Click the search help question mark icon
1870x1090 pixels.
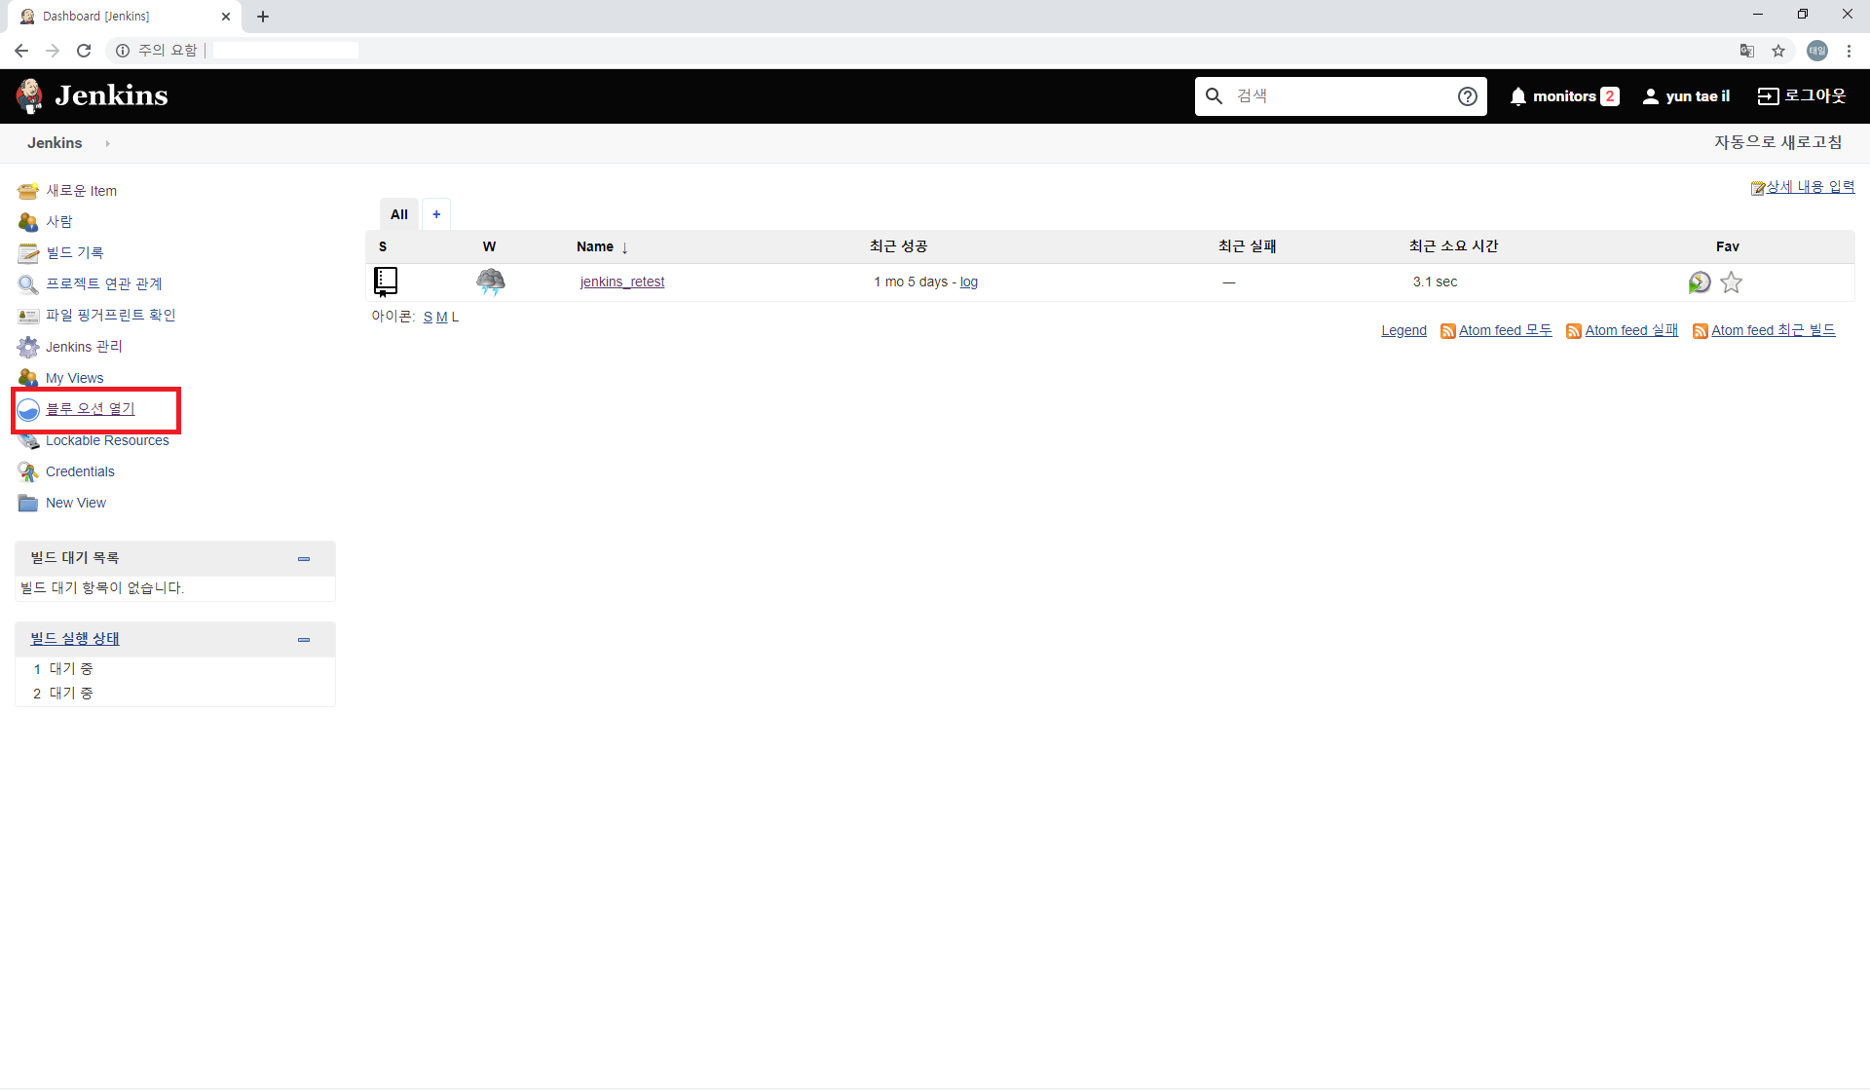click(1468, 96)
